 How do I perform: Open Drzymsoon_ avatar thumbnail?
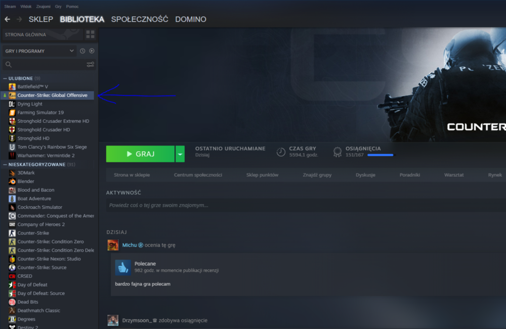coord(113,320)
